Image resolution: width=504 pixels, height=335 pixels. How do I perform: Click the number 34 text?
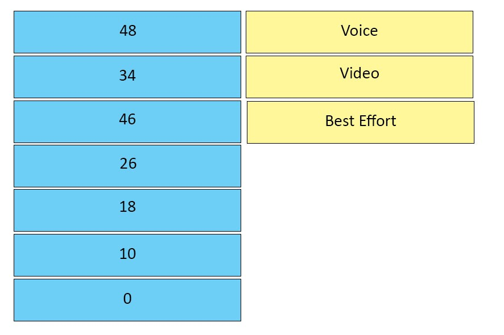pos(127,76)
